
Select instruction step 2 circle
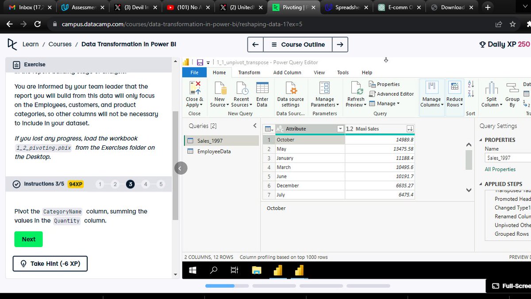[115, 184]
